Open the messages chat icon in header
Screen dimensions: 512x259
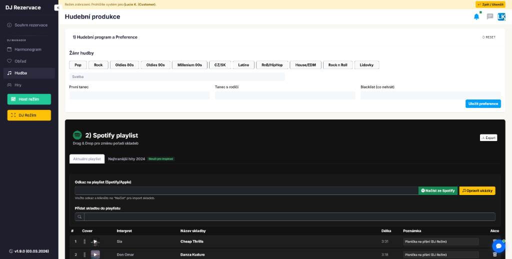tap(490, 16)
